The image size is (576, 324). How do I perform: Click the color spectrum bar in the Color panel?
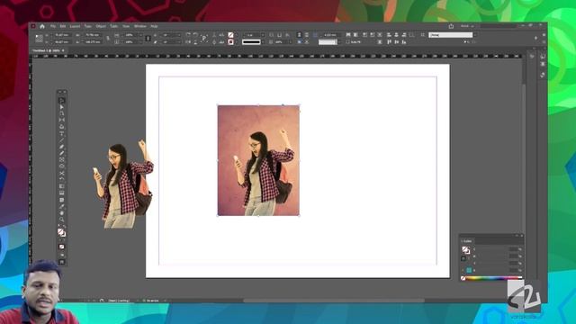(492, 278)
